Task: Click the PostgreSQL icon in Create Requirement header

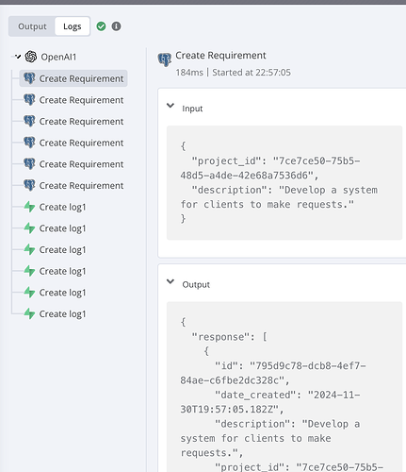Action: (x=165, y=59)
